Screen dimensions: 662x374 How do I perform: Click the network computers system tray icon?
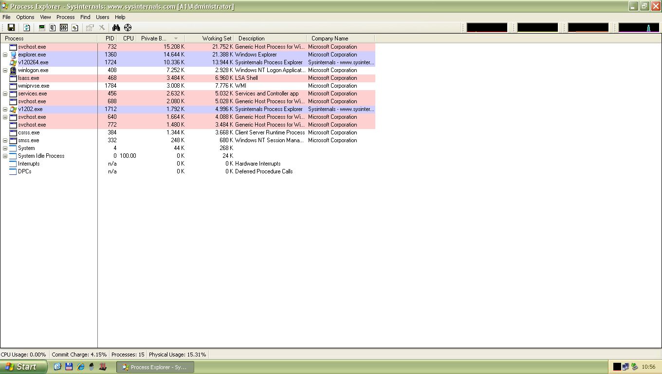tap(625, 367)
